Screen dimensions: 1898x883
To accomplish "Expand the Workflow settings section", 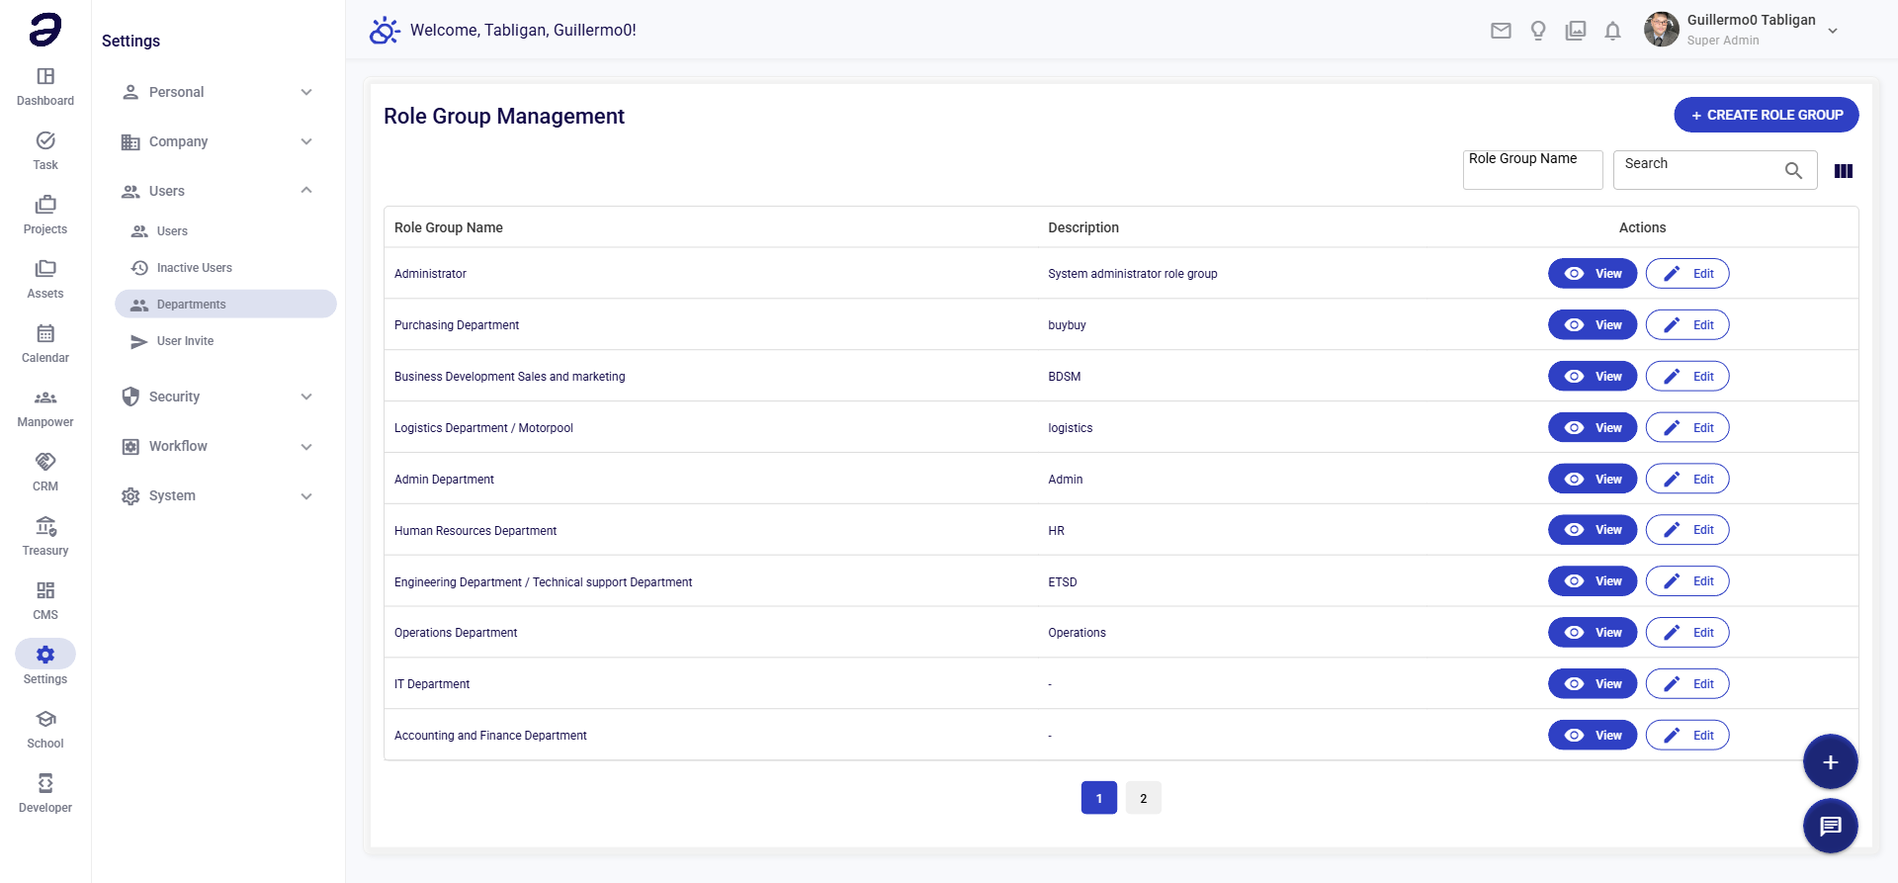I will (217, 446).
